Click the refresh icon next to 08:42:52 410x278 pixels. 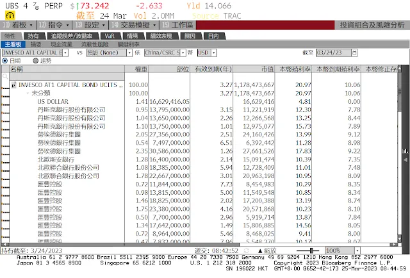246,251
